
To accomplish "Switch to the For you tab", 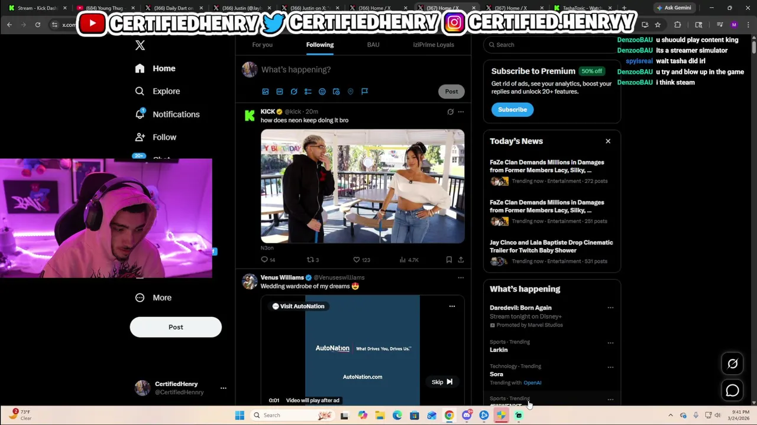I will [x=262, y=45].
